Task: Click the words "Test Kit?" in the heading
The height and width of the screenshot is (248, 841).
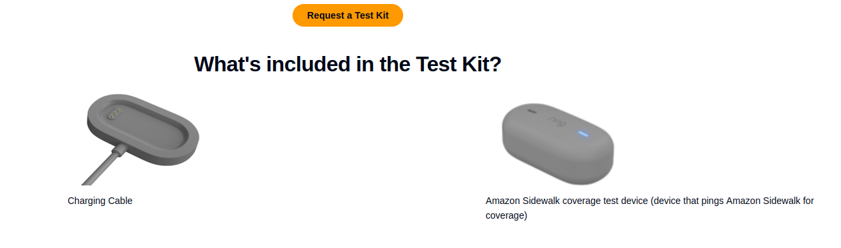Action: click(458, 64)
